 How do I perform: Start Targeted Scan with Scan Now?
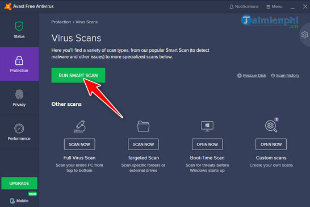tap(143, 144)
